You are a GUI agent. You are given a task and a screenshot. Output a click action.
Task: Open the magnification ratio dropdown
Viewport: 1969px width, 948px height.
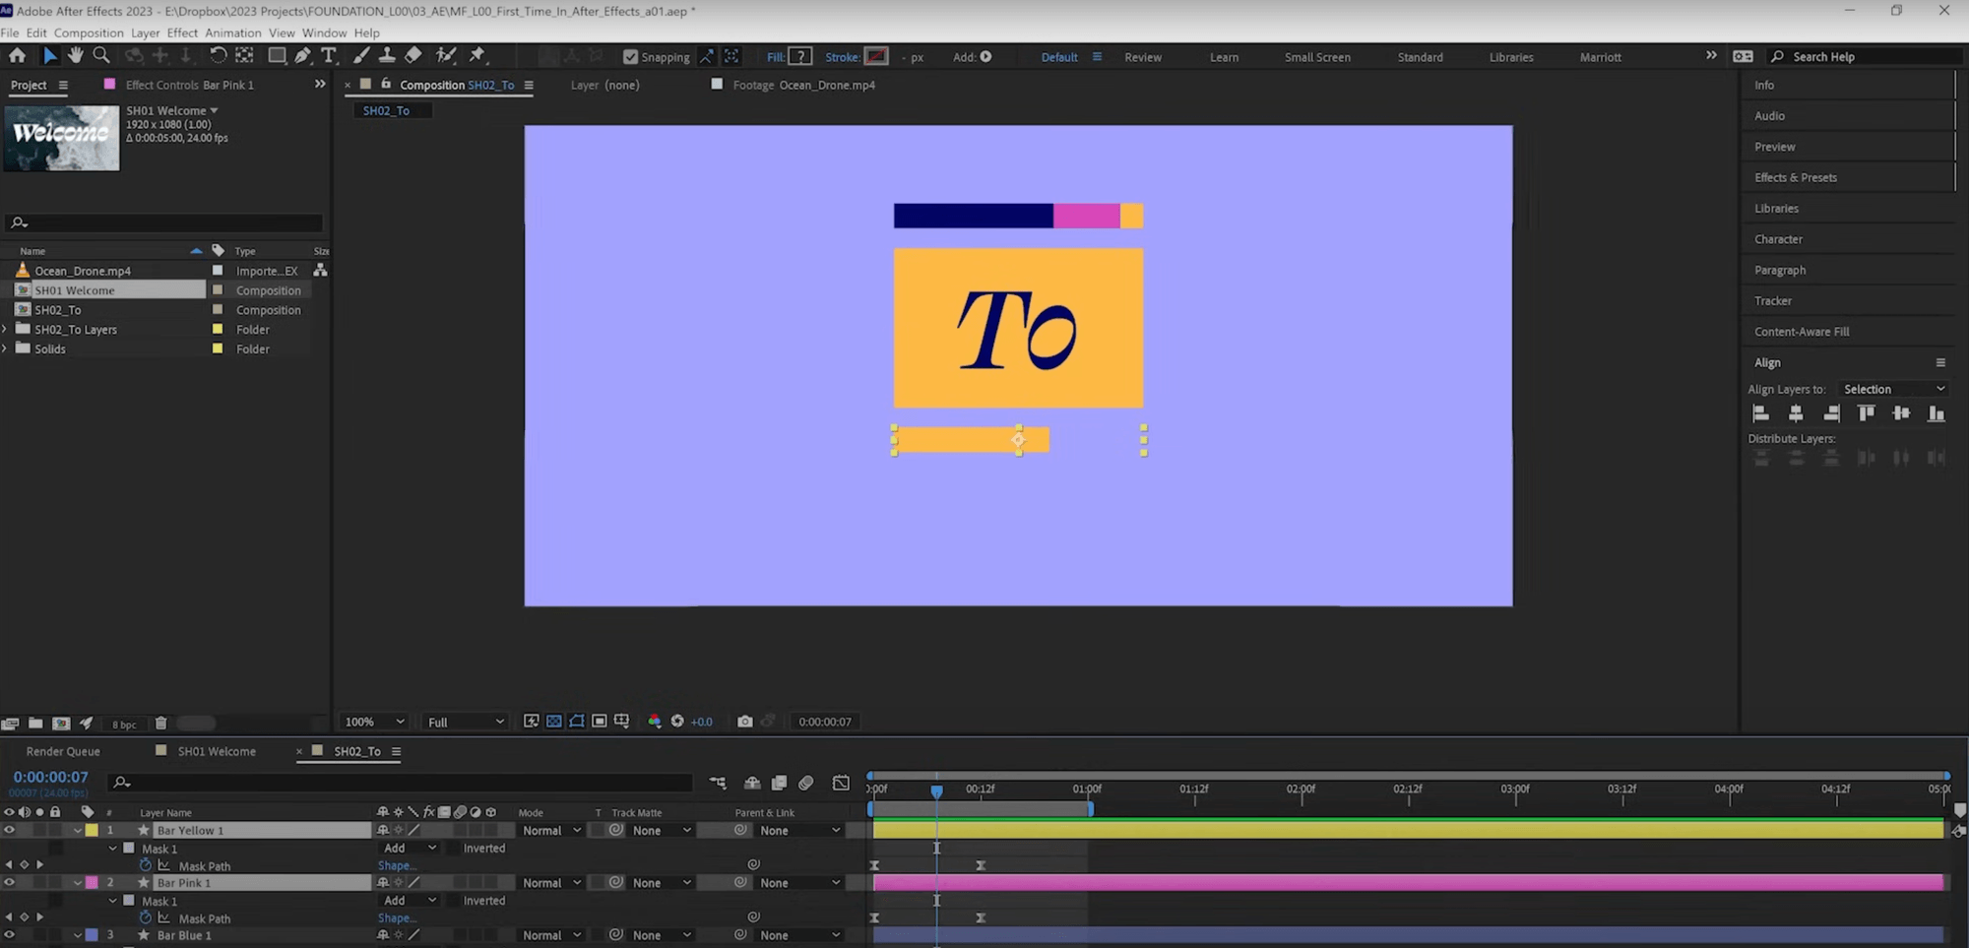[373, 721]
